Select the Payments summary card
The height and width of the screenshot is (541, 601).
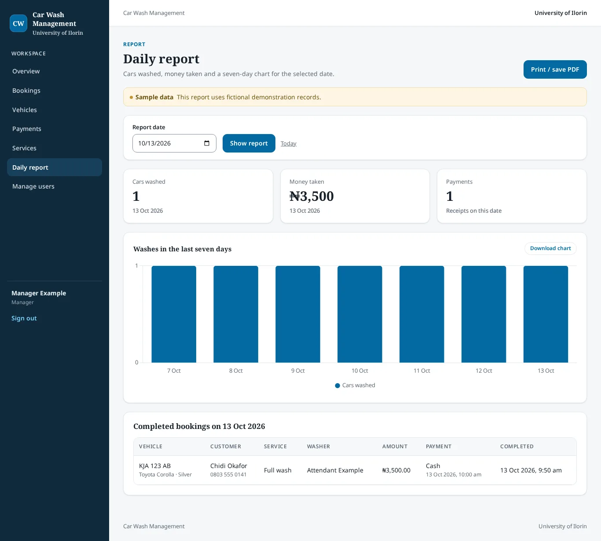pos(512,196)
